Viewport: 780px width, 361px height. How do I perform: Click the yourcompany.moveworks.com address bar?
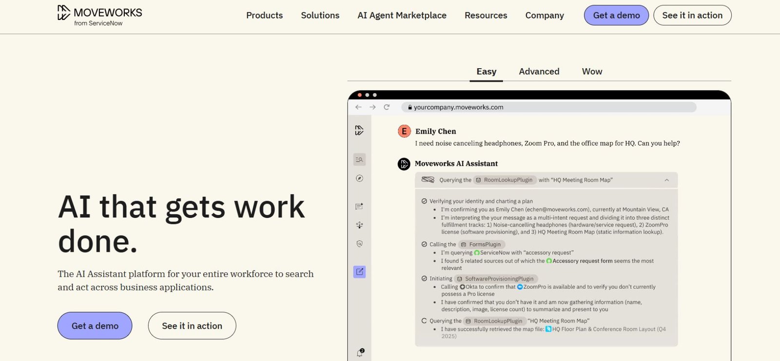[x=548, y=107]
